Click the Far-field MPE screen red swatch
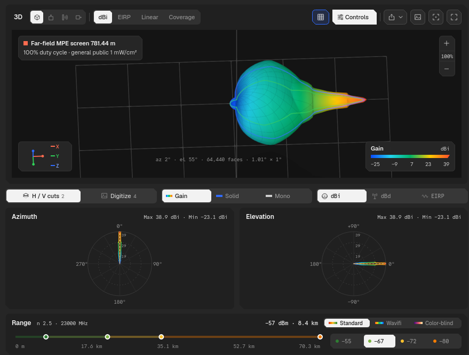The width and height of the screenshot is (469, 355). pyautogui.click(x=26, y=43)
